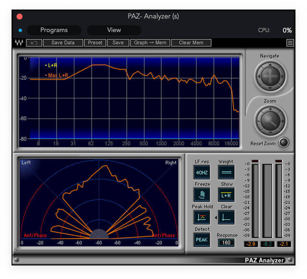Change the Show L+R display selector
The width and height of the screenshot is (307, 279).
point(226,194)
